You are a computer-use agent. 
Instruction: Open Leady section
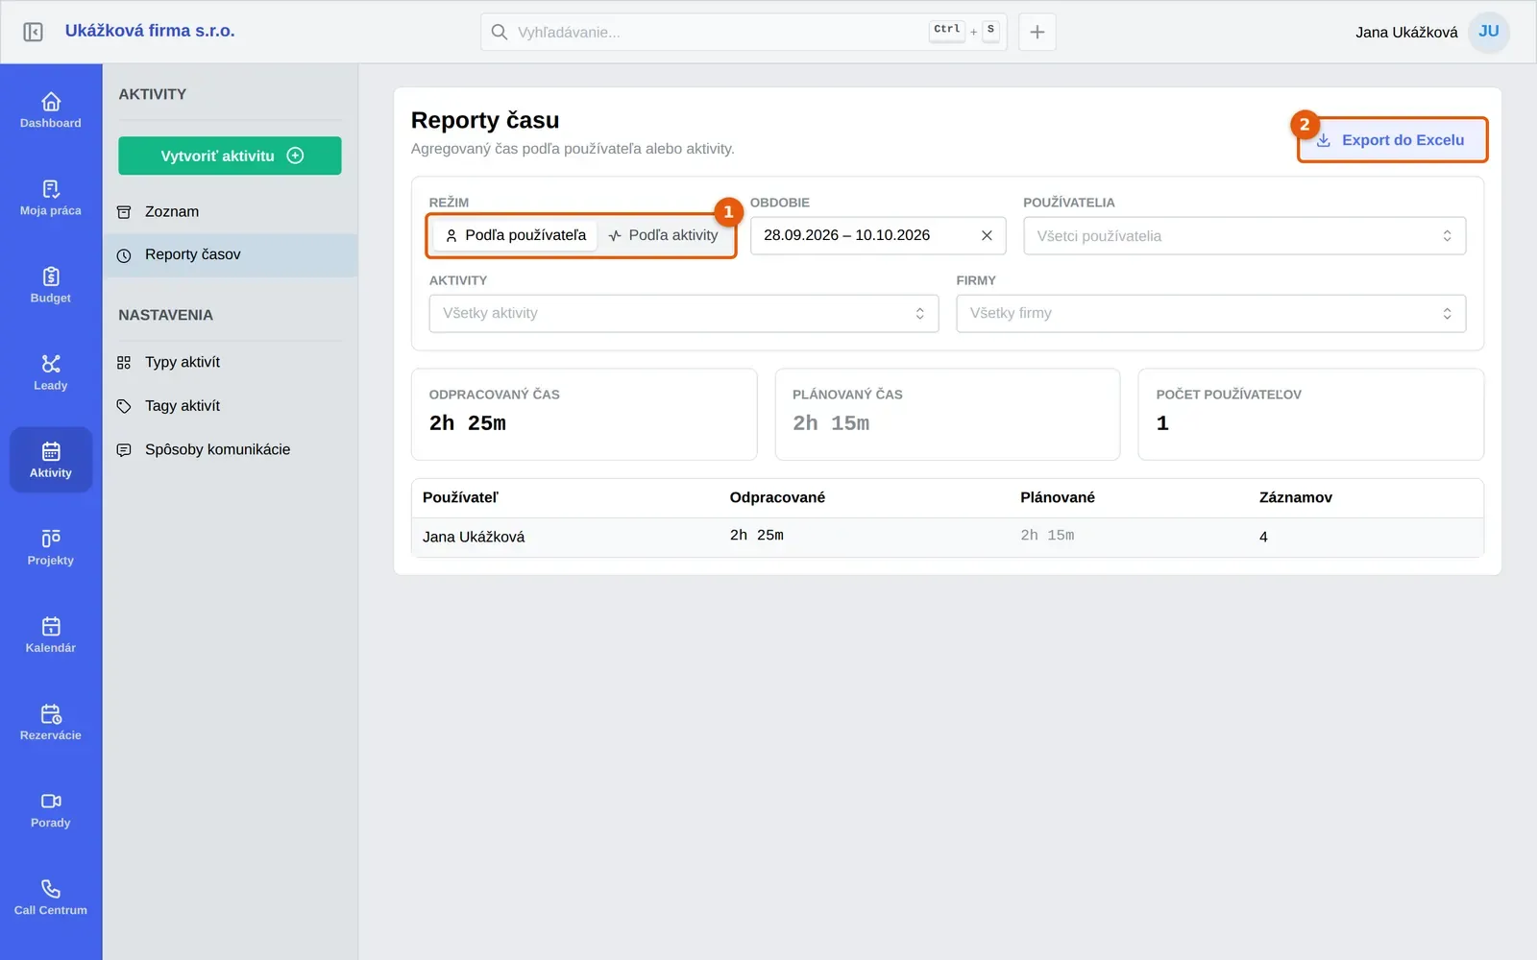[51, 372]
